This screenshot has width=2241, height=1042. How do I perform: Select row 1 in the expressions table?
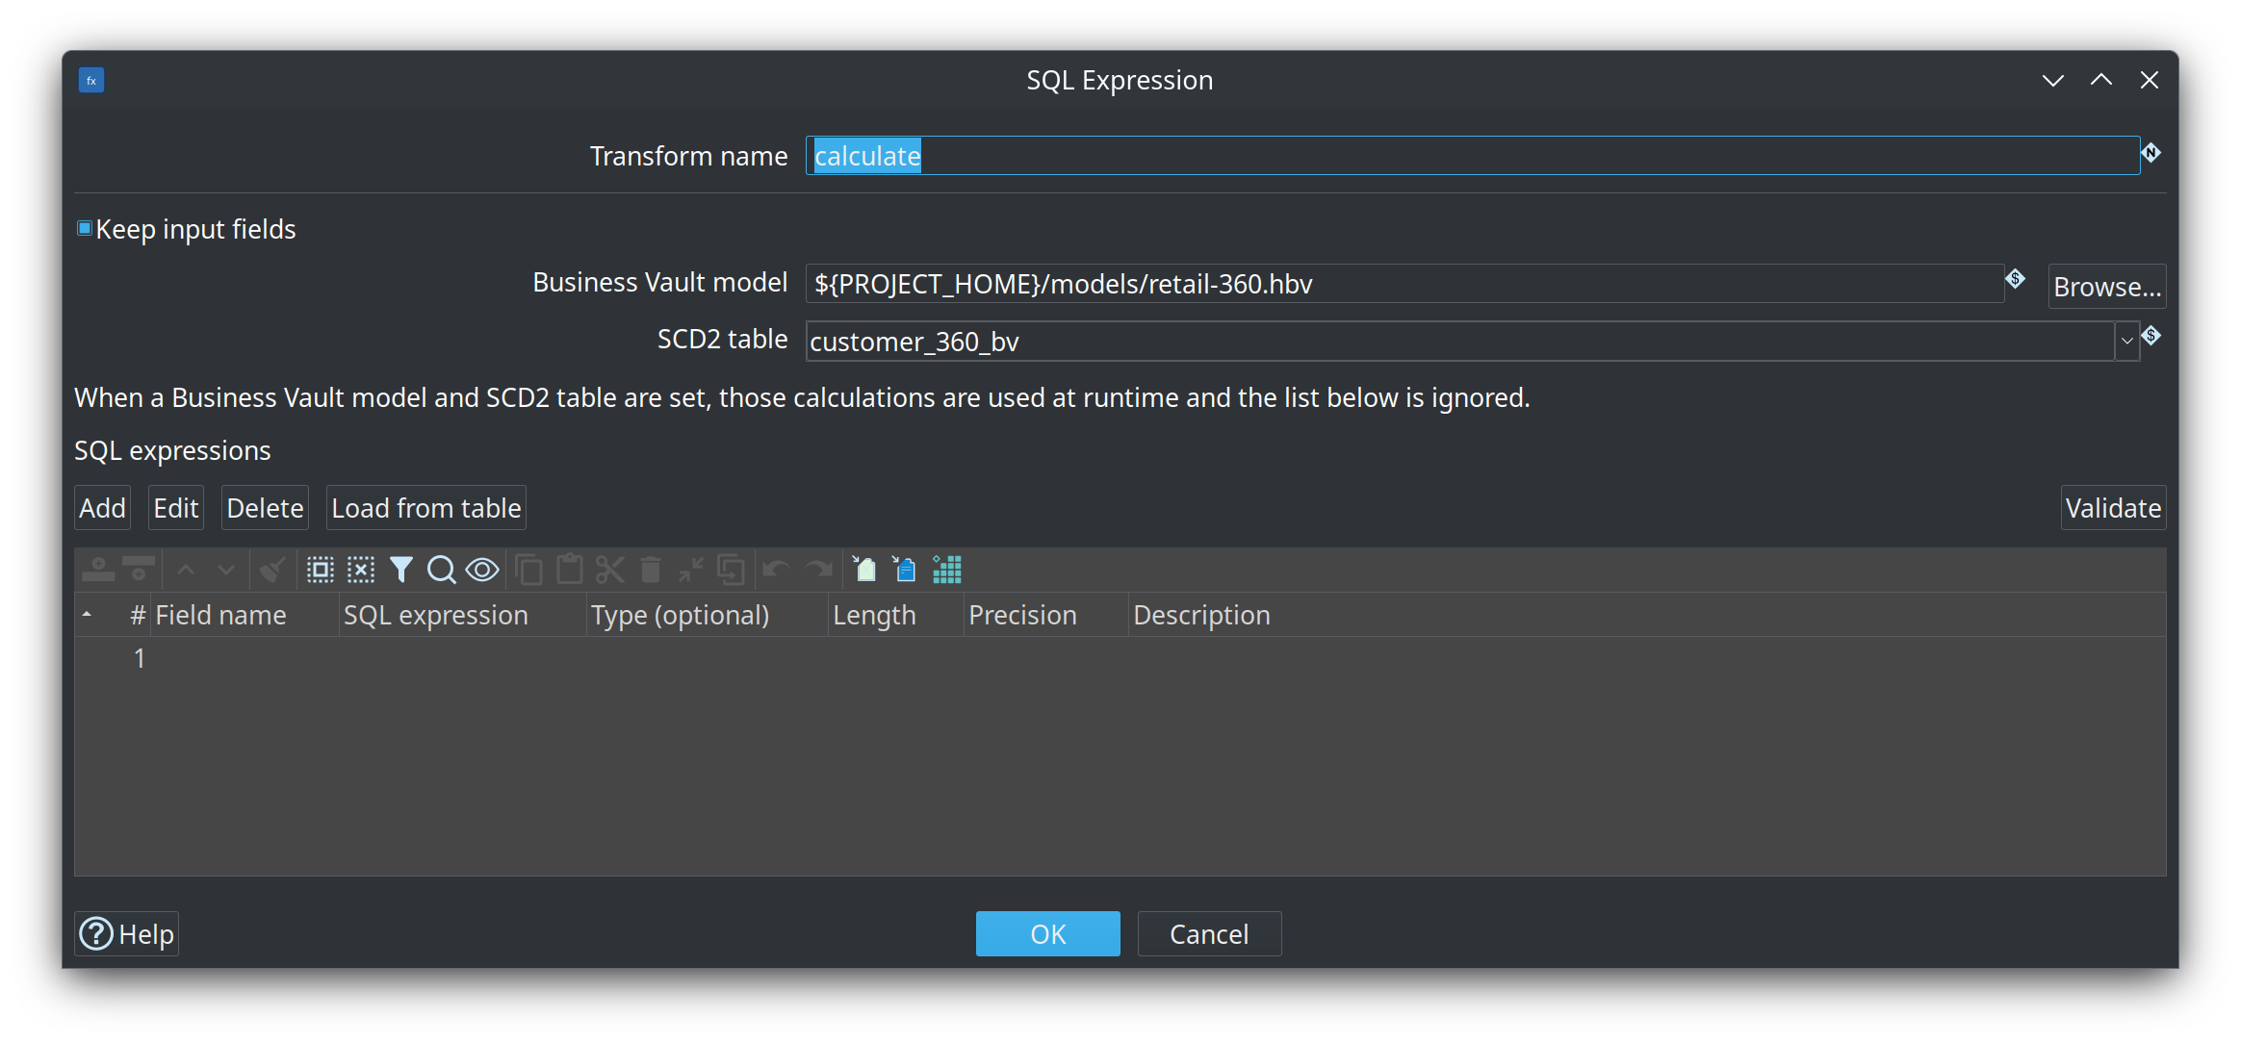(1120, 658)
